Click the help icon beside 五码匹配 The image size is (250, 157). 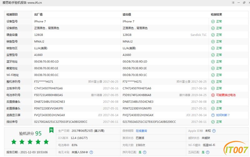[x=207, y=152]
